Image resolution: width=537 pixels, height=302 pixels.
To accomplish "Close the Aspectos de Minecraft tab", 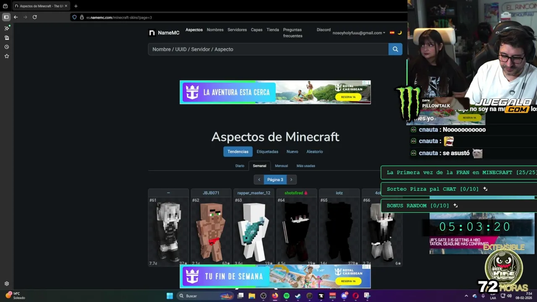I will pyautogui.click(x=66, y=6).
